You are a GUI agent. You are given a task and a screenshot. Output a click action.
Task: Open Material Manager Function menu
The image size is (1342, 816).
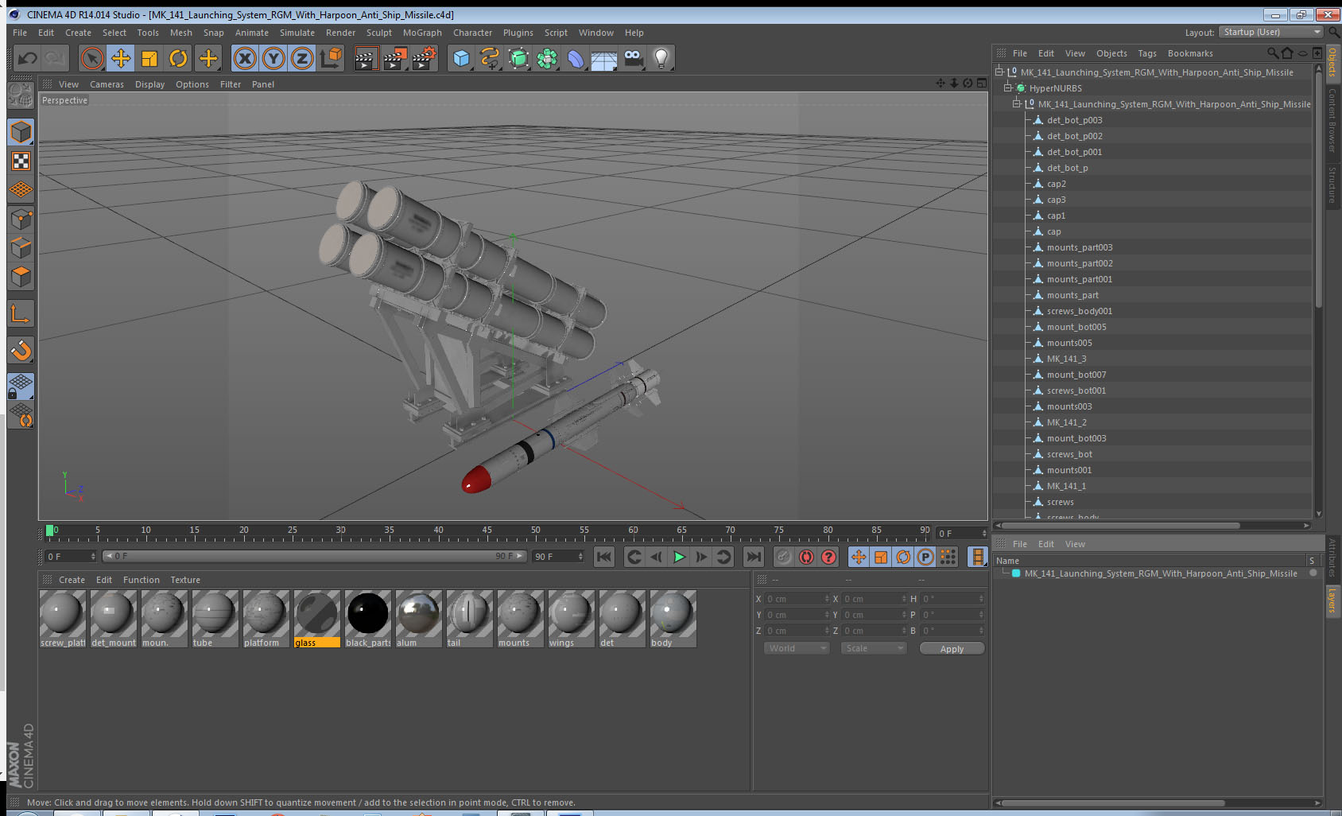click(x=142, y=580)
